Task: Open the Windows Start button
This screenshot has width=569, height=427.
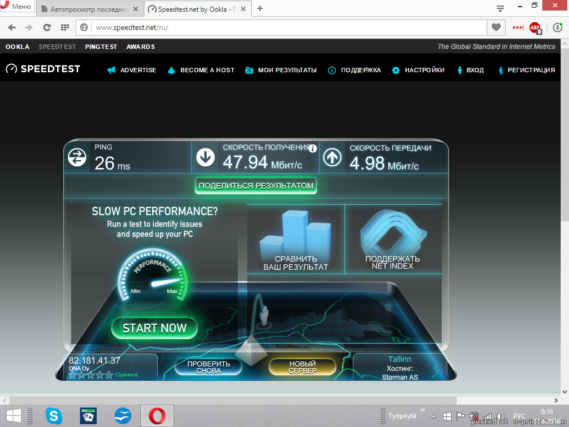Action: (x=14, y=415)
